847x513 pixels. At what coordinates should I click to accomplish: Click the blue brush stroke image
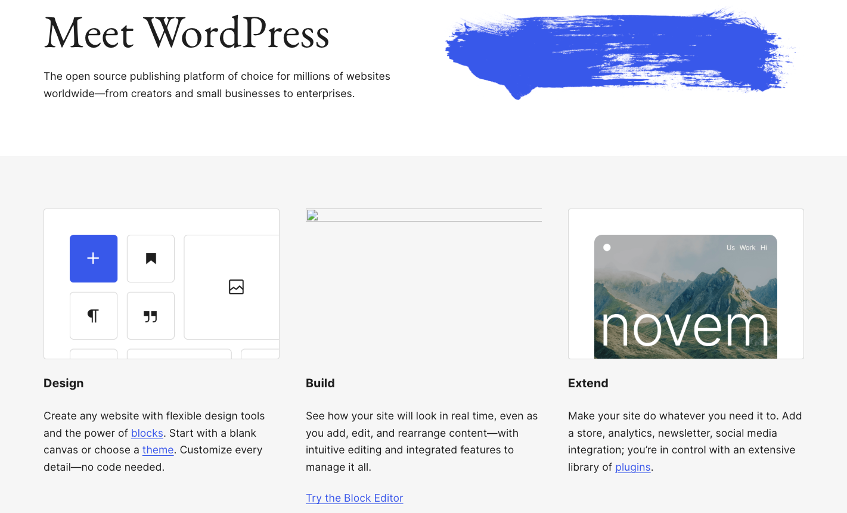[620, 54]
